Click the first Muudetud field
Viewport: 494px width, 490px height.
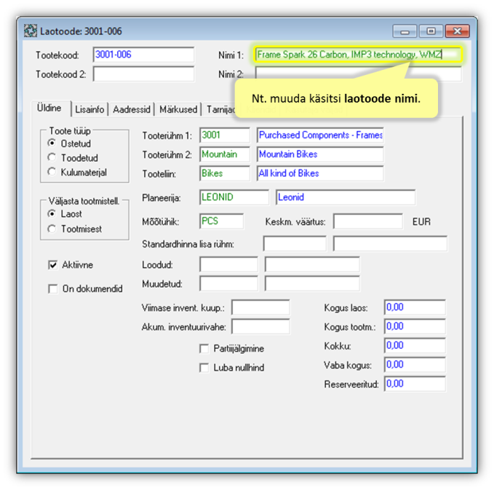pyautogui.click(x=228, y=283)
